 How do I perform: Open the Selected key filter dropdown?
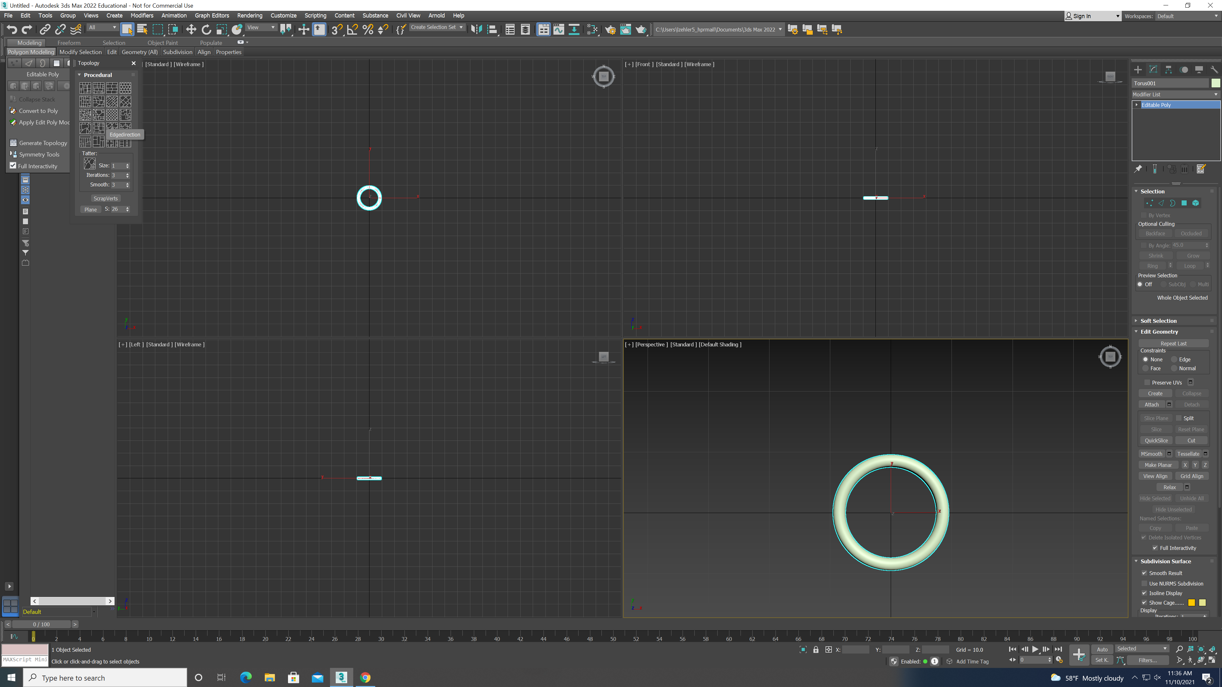click(x=1142, y=648)
